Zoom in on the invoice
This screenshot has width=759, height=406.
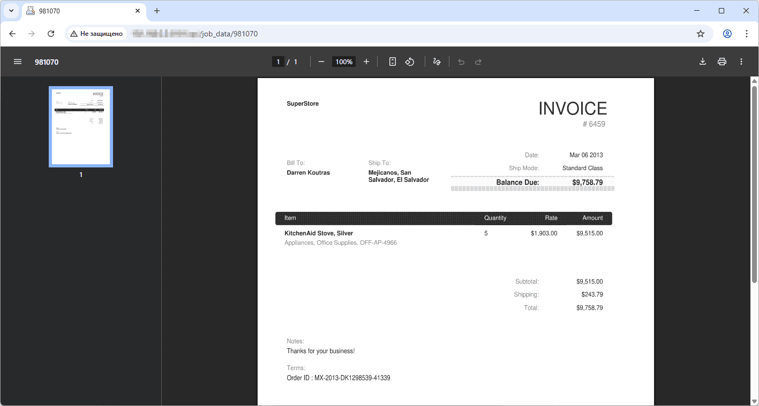point(366,62)
